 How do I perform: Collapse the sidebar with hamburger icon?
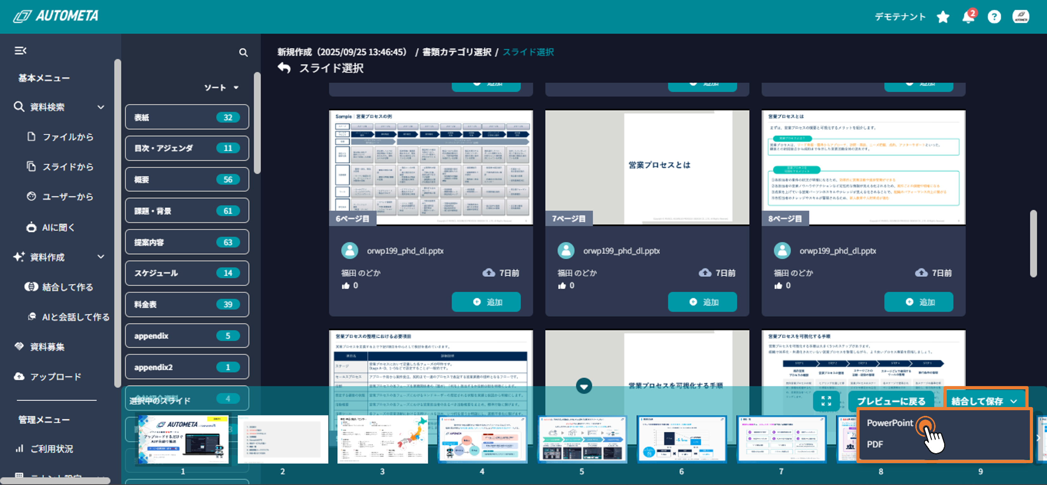[20, 51]
